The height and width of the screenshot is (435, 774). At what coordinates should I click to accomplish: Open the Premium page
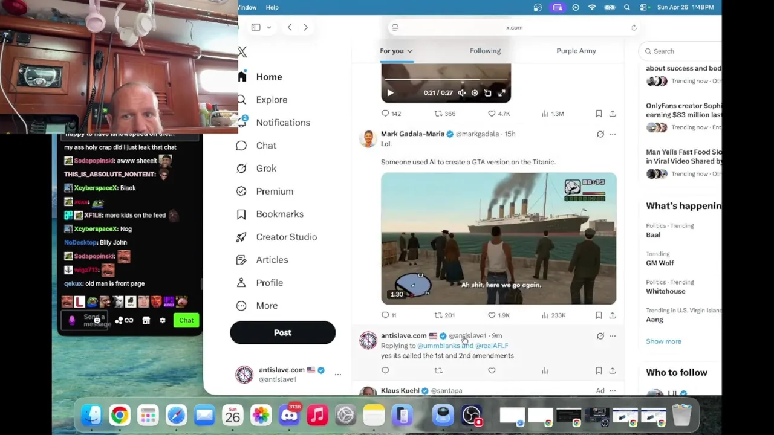point(265,192)
